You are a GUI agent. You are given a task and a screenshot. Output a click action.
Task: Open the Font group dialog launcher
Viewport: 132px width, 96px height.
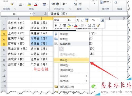(x=48, y=9)
